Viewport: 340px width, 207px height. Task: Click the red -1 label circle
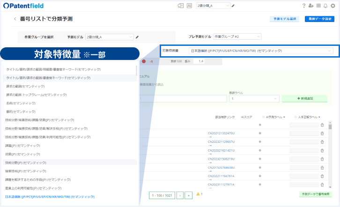click(144, 61)
